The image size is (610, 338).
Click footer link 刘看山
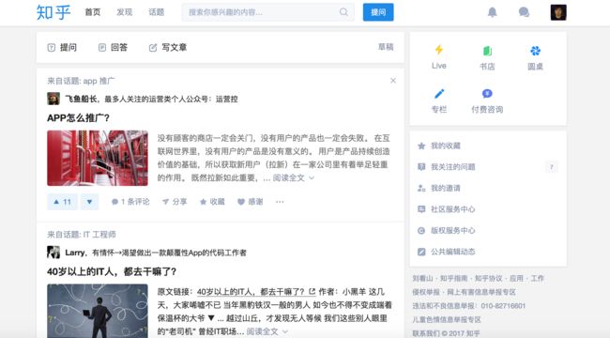[422, 279]
